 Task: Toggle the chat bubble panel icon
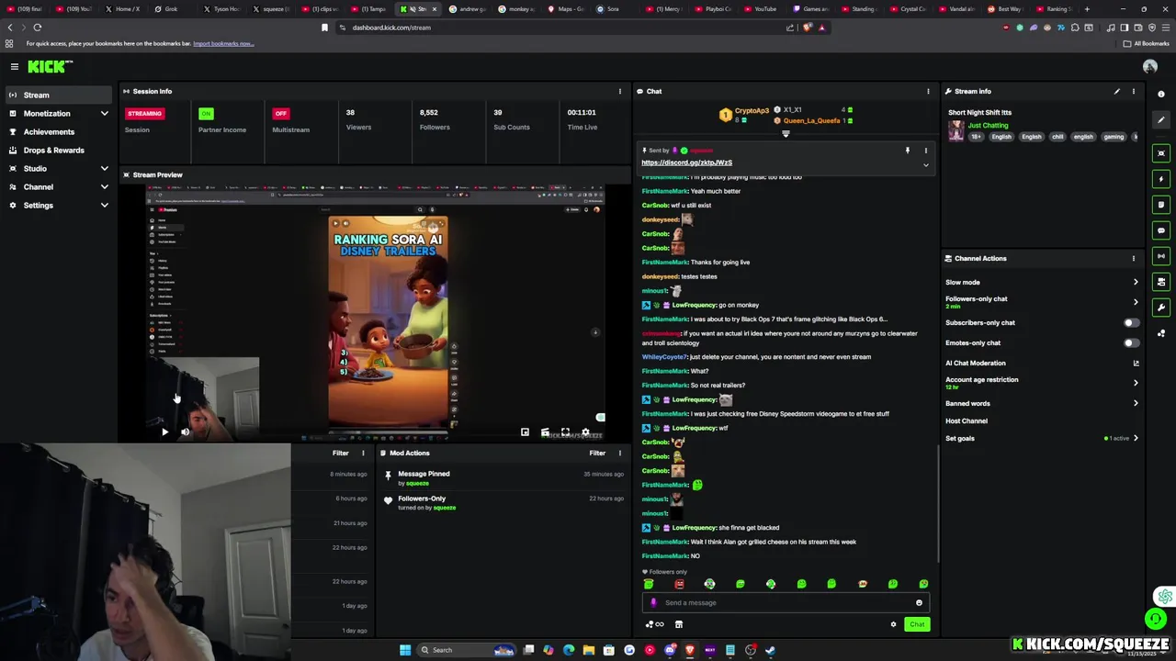[x=1161, y=230]
